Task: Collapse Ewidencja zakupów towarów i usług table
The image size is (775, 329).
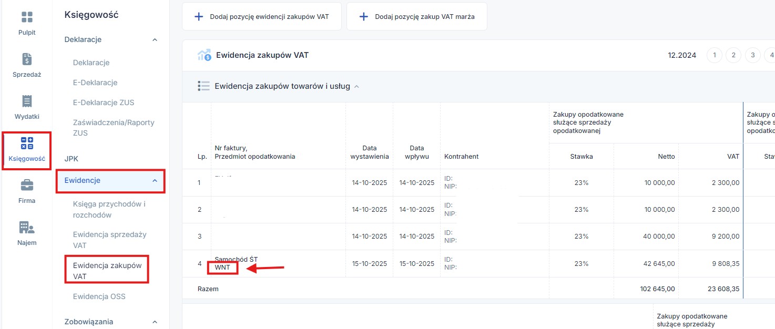Action: (356, 87)
